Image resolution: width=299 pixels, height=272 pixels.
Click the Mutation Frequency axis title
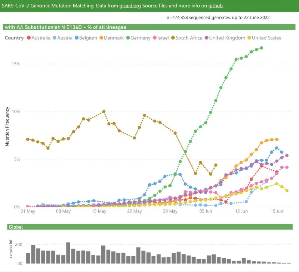tap(7, 126)
